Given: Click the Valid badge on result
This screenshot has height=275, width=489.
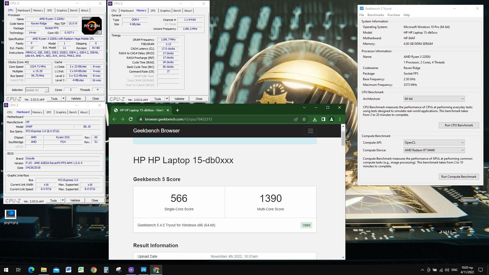Looking at the screenshot, I should click(x=306, y=225).
